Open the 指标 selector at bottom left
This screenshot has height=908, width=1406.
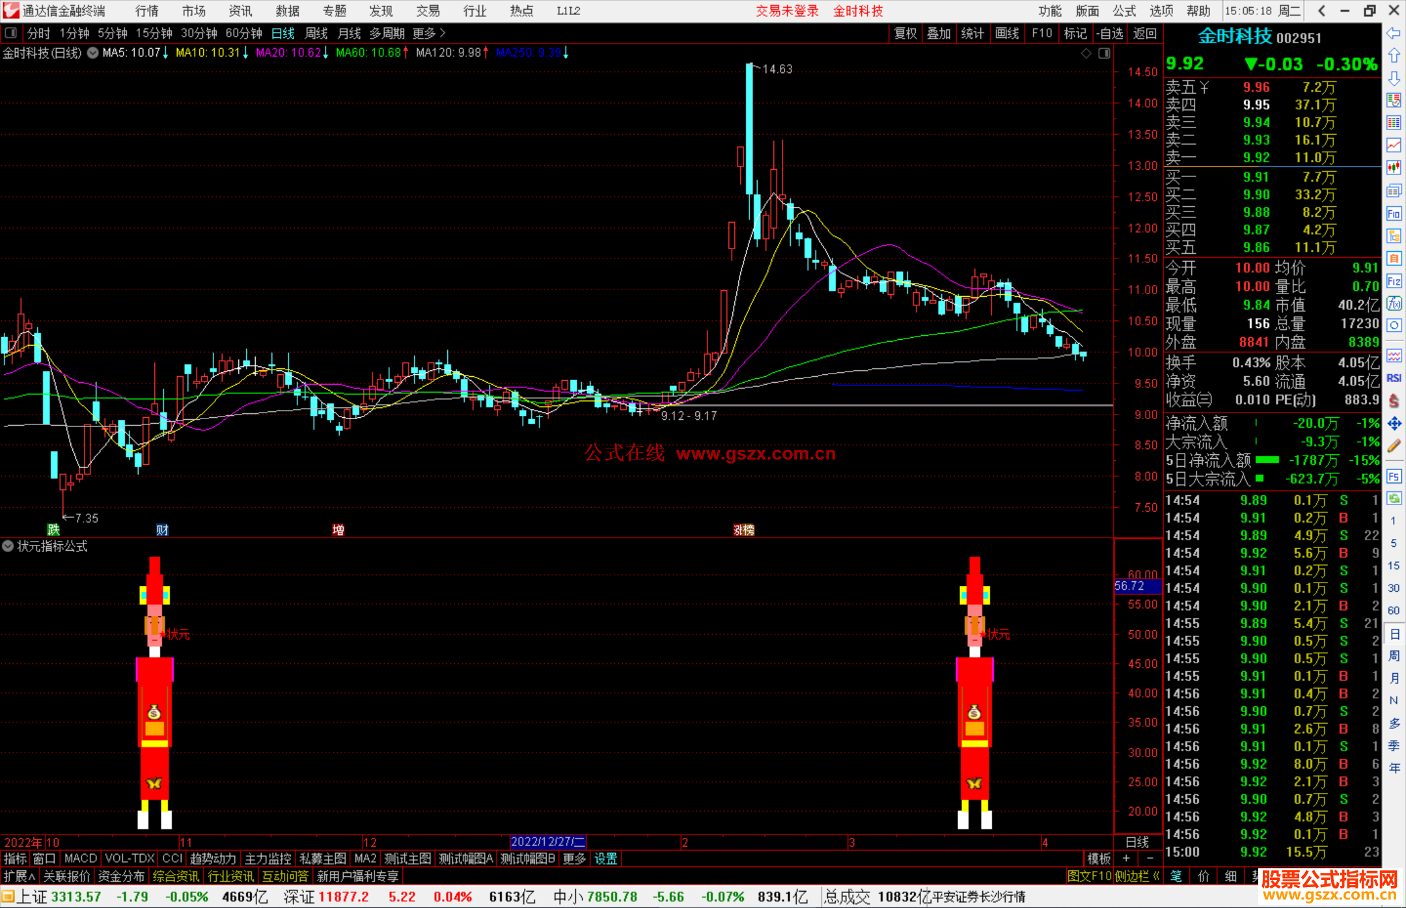click(x=15, y=859)
